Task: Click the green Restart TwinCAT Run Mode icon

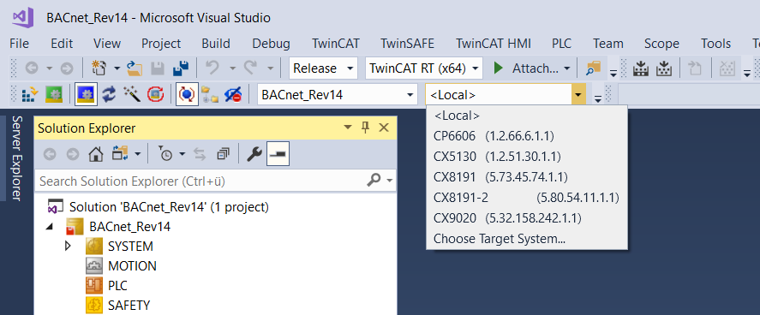Action: 54,94
